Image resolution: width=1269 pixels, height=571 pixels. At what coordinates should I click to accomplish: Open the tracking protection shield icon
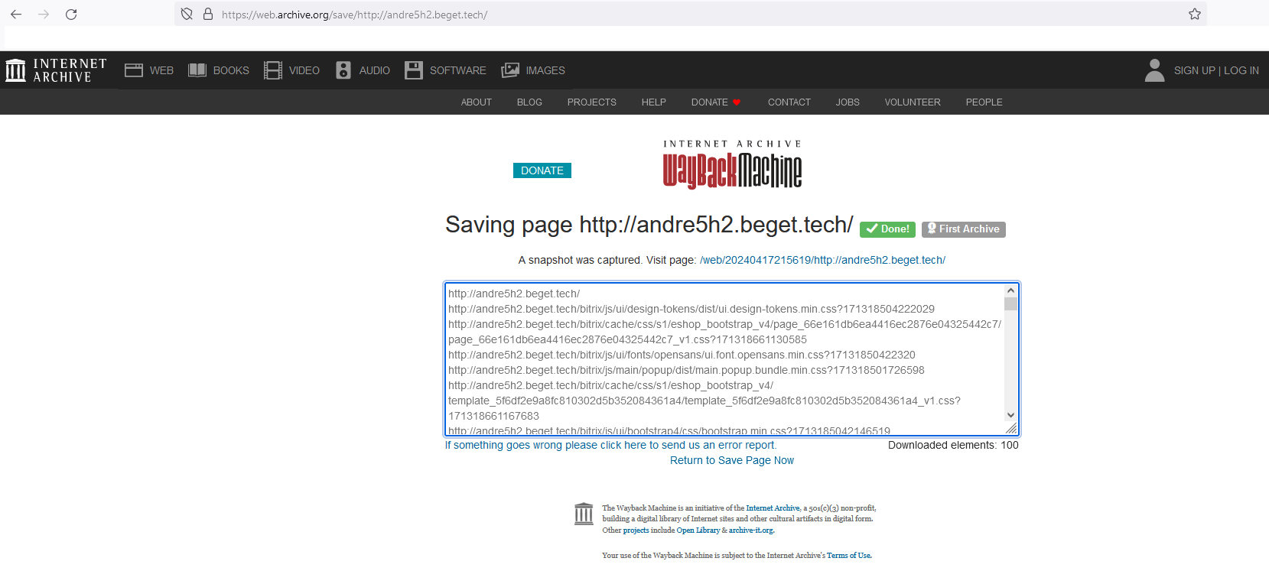187,15
